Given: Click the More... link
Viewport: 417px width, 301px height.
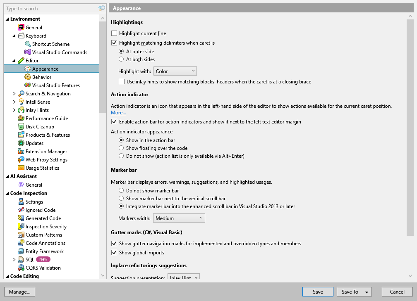Looking at the screenshot, I should pyautogui.click(x=118, y=112).
